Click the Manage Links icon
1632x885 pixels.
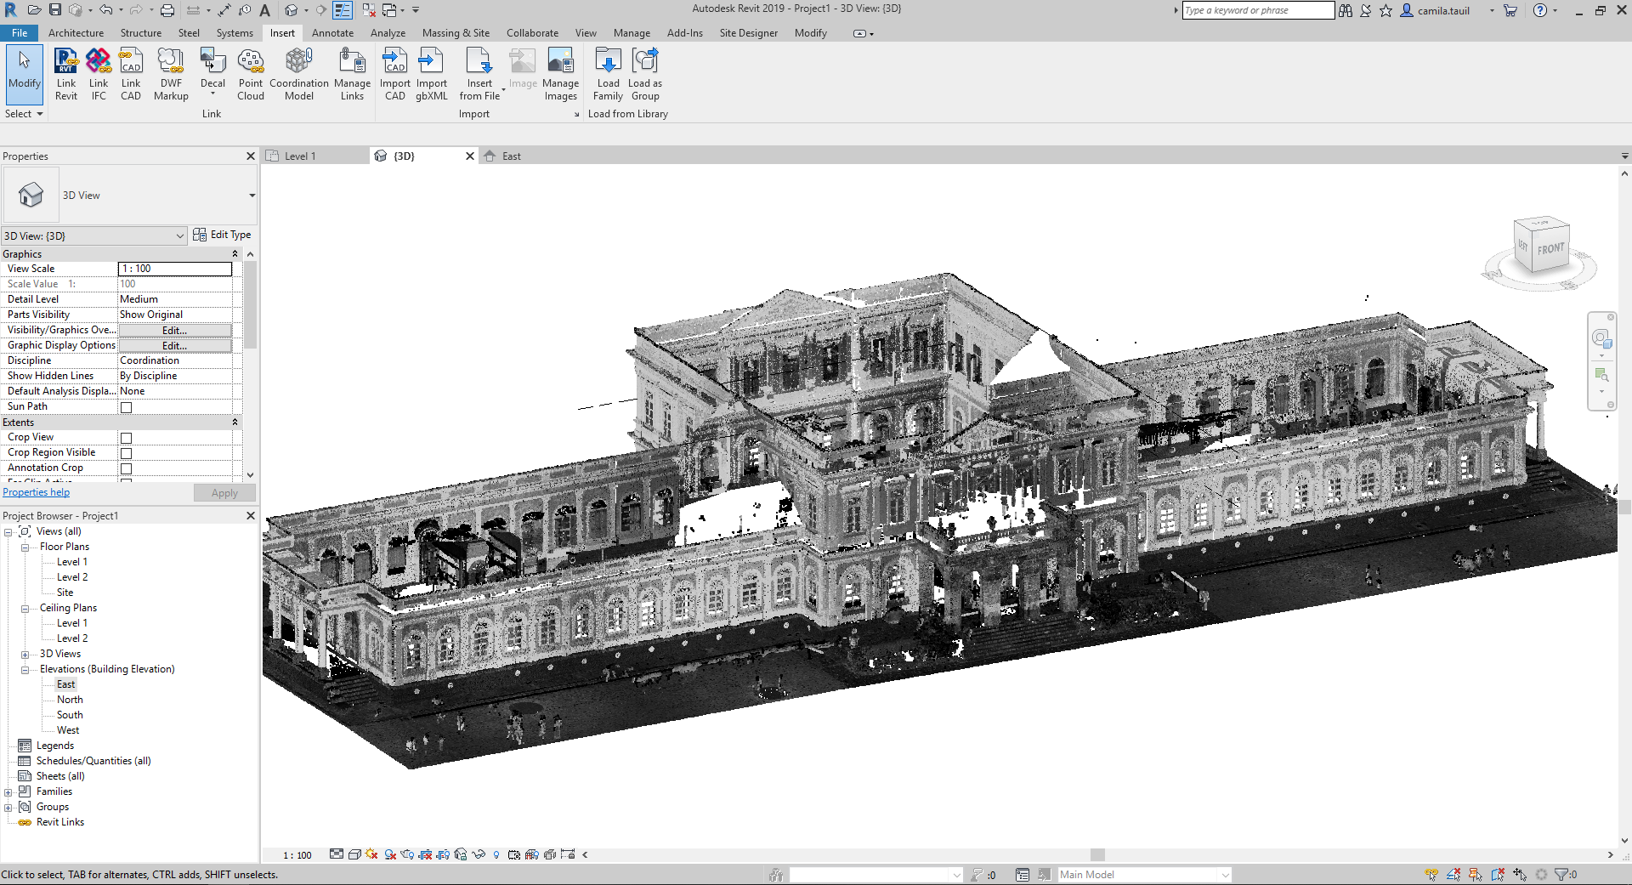(352, 72)
